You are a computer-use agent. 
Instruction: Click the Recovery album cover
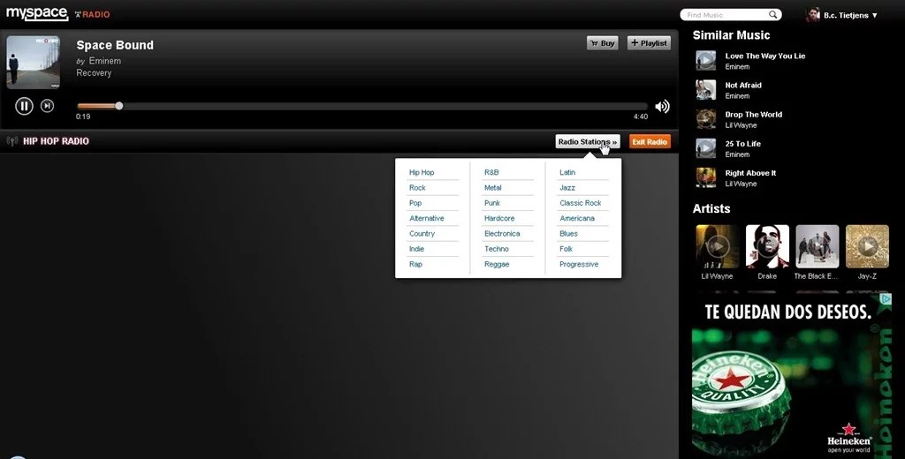click(33, 63)
